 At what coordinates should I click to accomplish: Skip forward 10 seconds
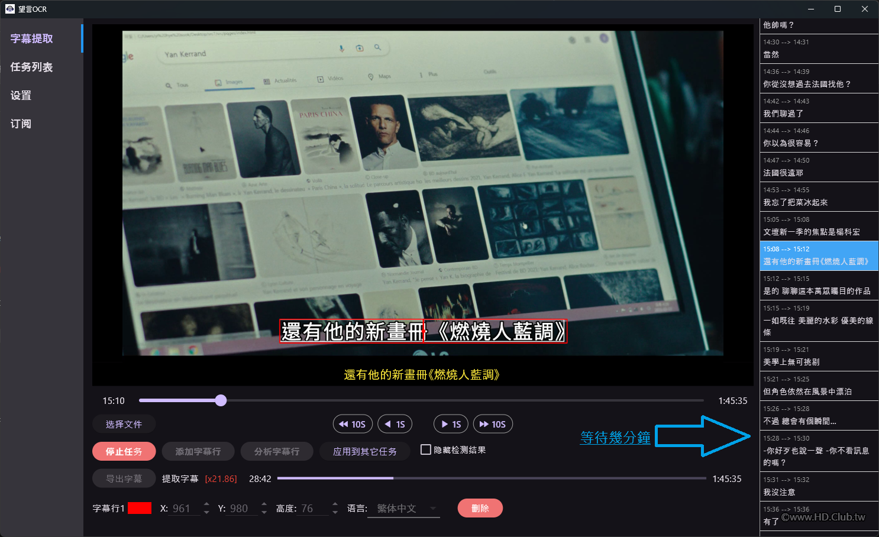tap(492, 424)
